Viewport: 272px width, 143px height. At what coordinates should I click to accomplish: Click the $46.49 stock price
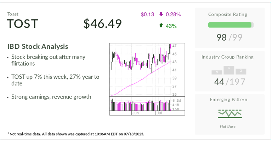click(102, 24)
